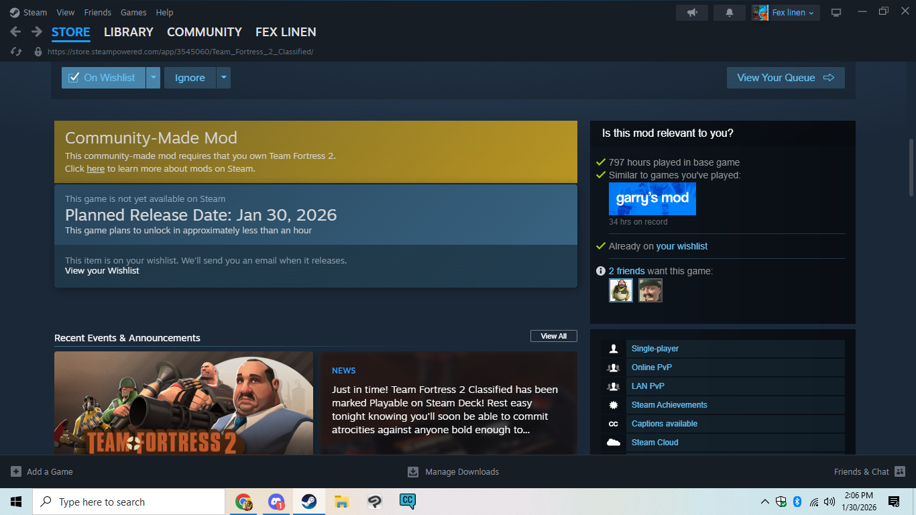
Task: Expand the Ignore dropdown arrow
Action: coord(223,78)
